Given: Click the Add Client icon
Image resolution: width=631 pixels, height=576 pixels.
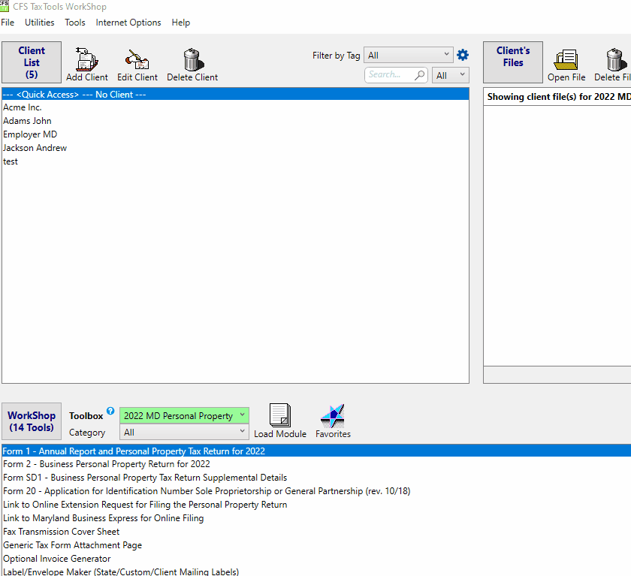Looking at the screenshot, I should [x=87, y=59].
